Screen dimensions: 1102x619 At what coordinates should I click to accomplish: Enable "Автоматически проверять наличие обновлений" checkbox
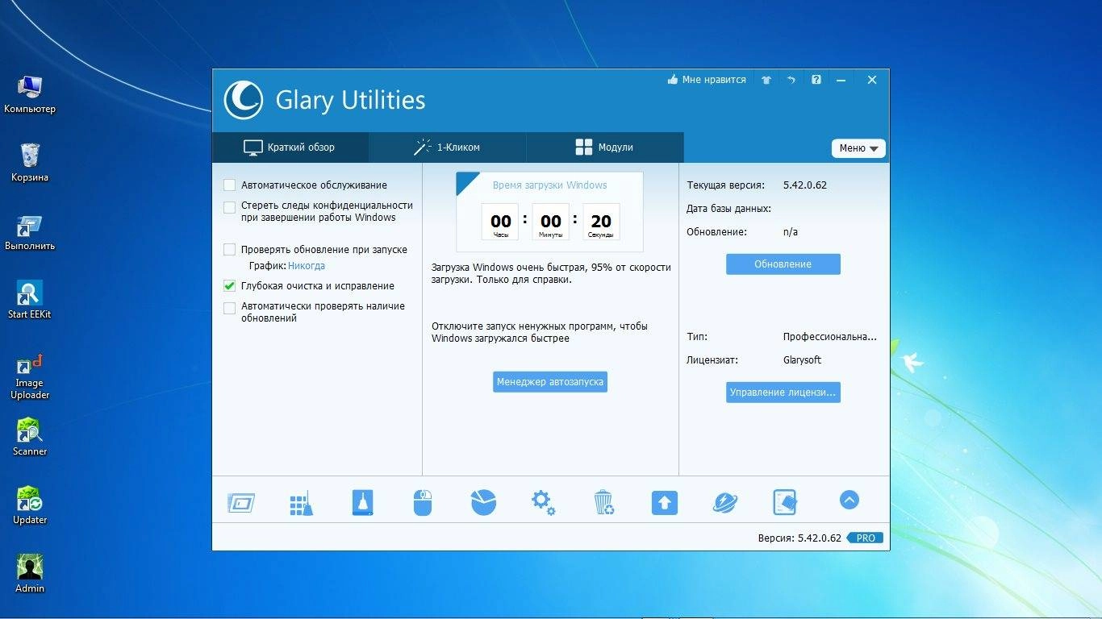(230, 308)
